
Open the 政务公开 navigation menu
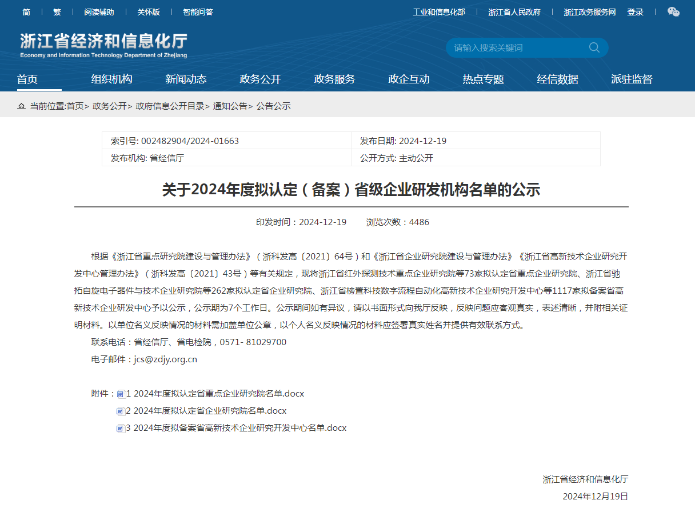259,79
